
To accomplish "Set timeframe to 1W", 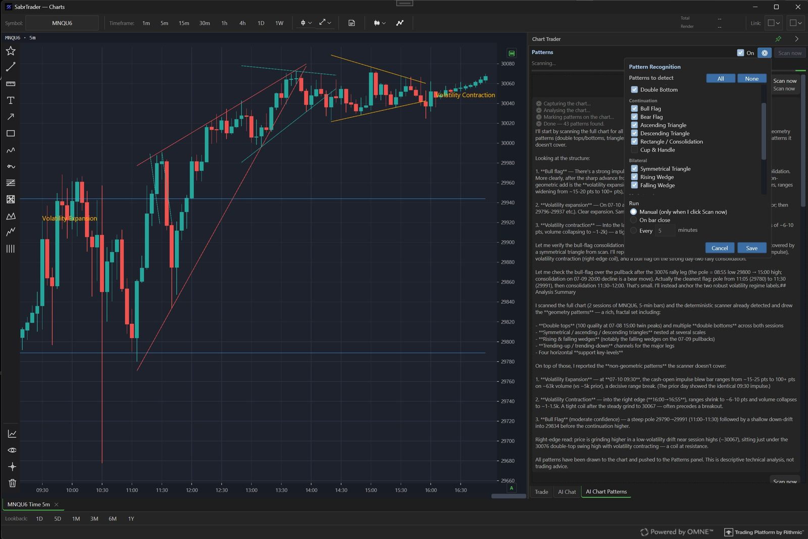I will [x=279, y=23].
